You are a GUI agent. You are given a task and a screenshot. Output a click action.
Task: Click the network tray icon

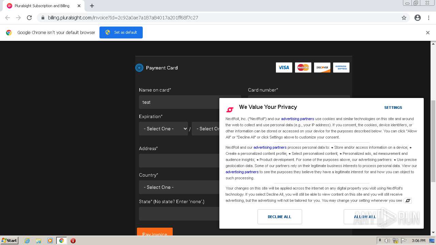(395, 241)
